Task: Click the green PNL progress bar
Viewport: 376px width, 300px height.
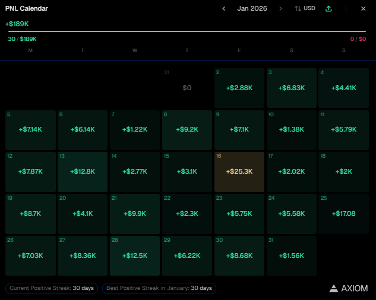Action: (187, 31)
